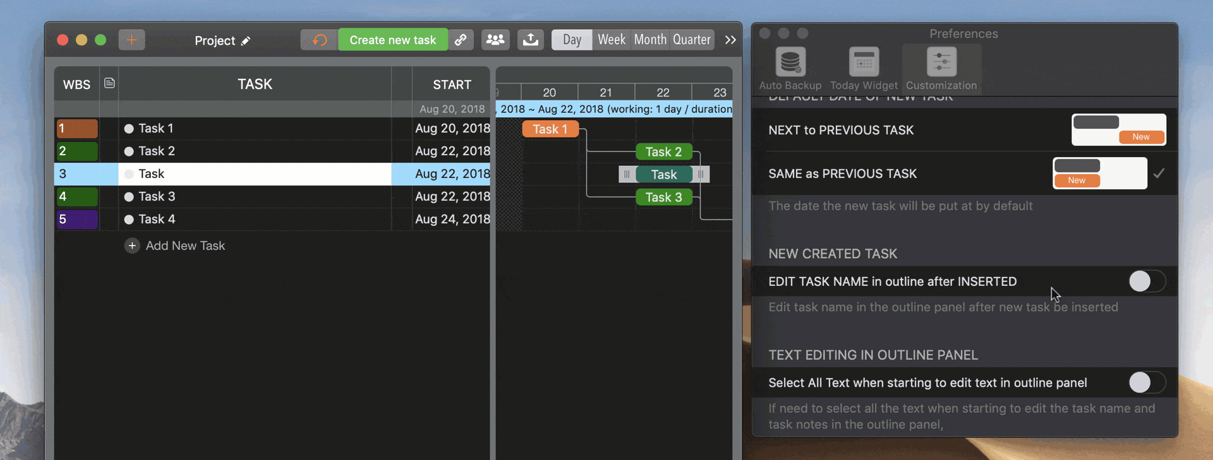Image resolution: width=1213 pixels, height=460 pixels.
Task: Choose the Next to Previous Task option
Action: pos(1118,130)
